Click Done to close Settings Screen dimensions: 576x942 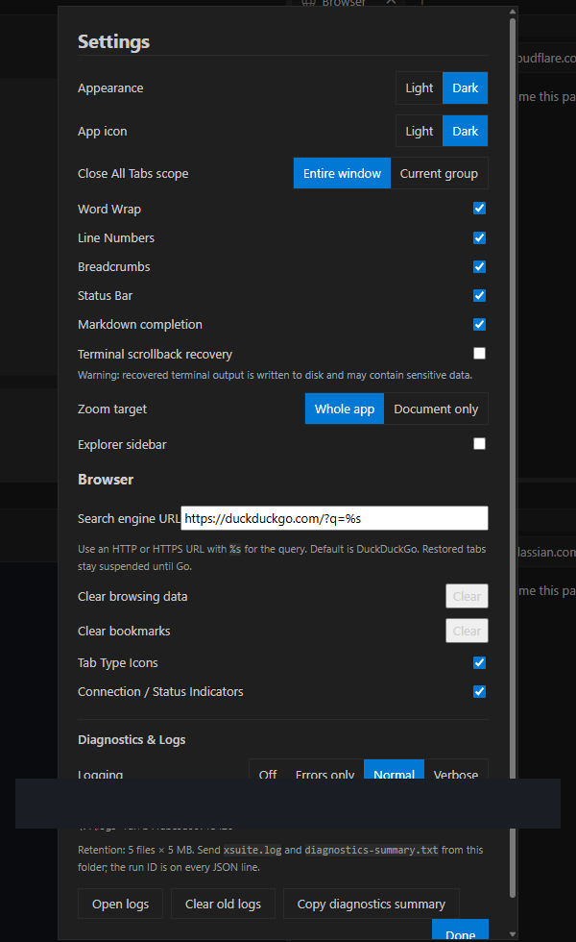[460, 930]
